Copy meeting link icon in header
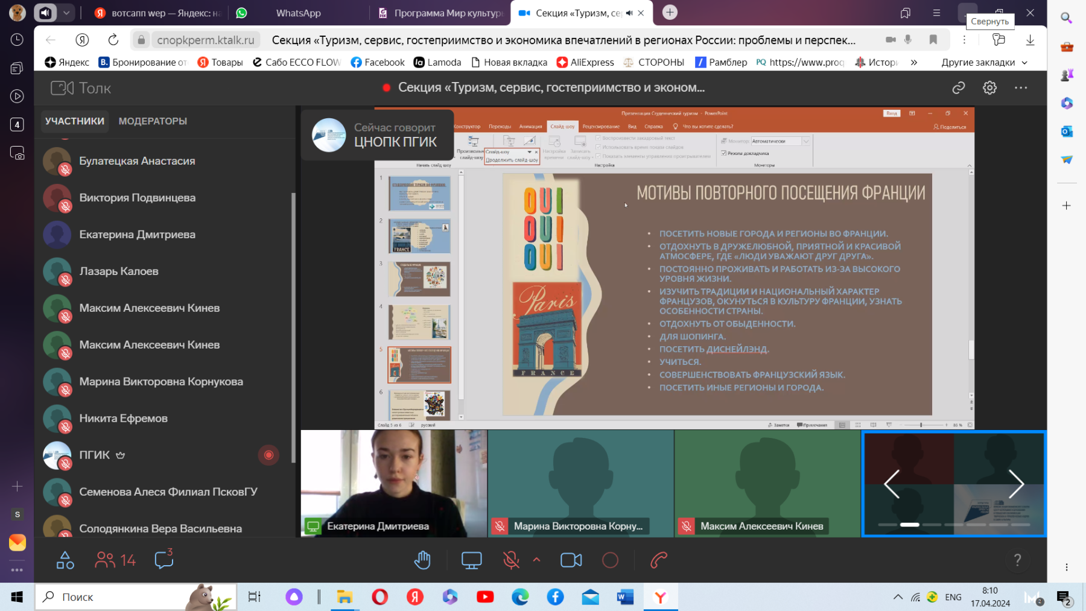 point(958,88)
